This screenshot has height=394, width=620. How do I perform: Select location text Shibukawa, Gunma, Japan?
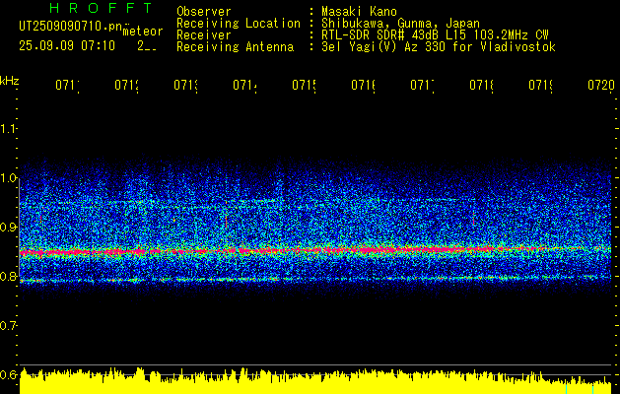pos(400,24)
